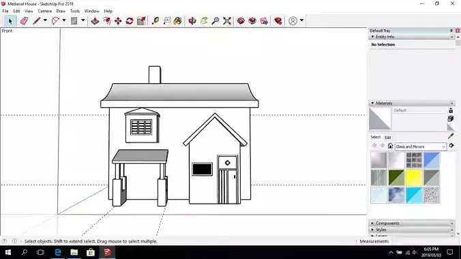The width and height of the screenshot is (461, 259).
Task: Select the Rectangle shape tool
Action: 74,21
